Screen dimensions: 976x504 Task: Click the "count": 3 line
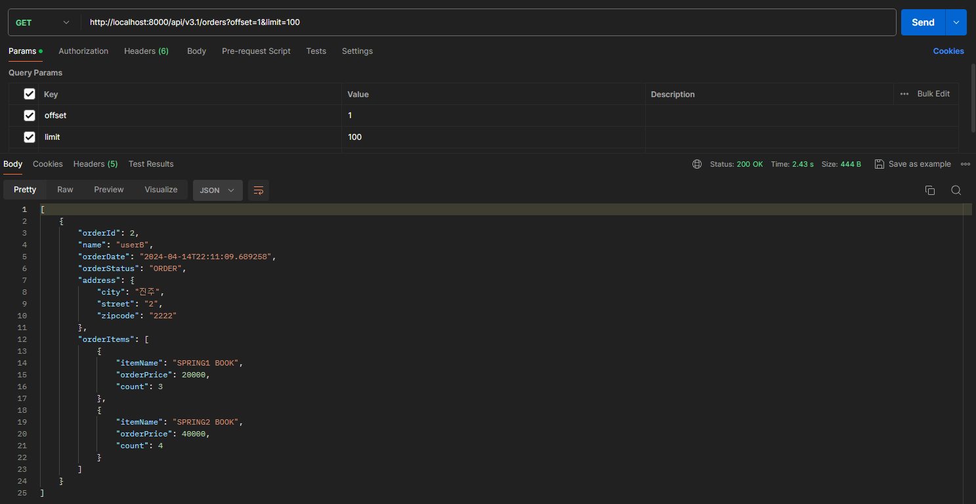[139, 387]
